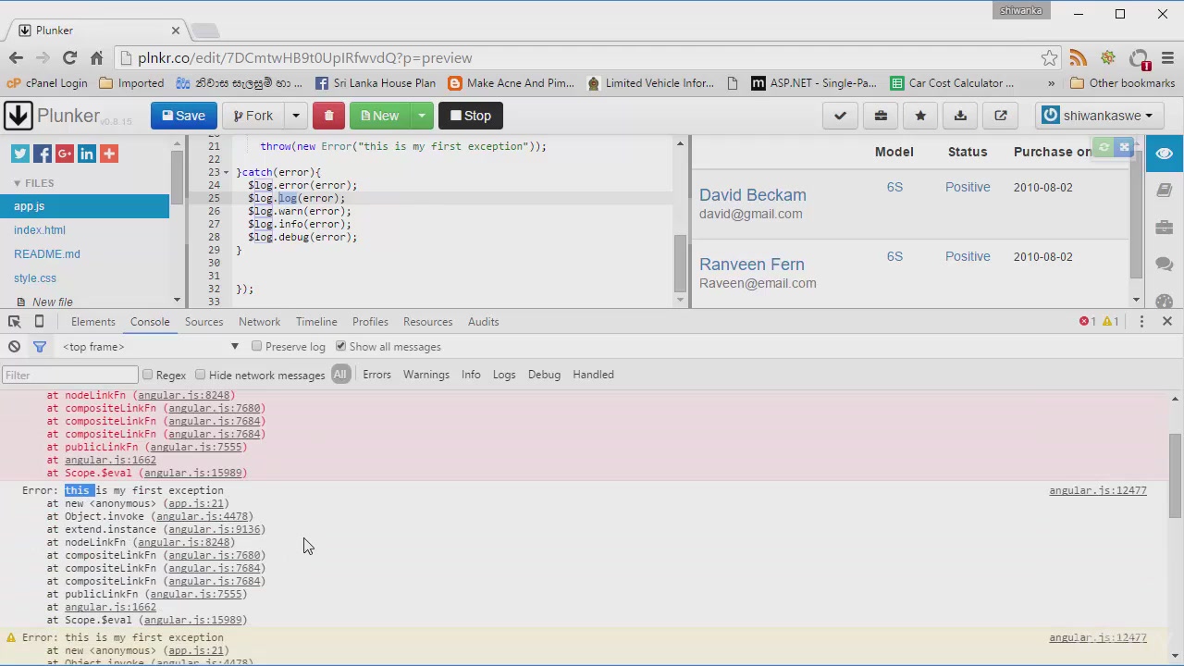Click the orange plus share icon
This screenshot has height=666, width=1184.
pyautogui.click(x=109, y=154)
